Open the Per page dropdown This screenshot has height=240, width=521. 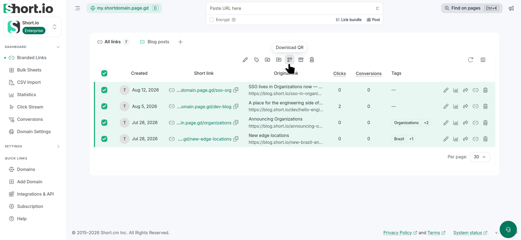coord(480,157)
